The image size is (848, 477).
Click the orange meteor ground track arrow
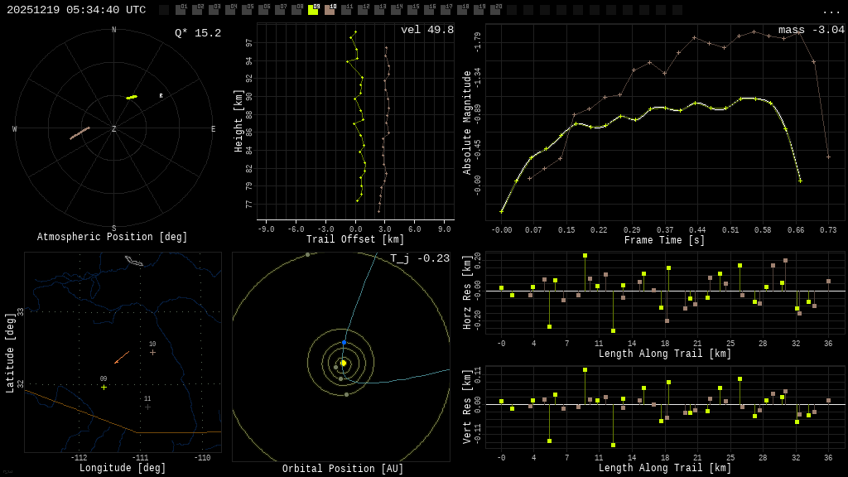click(x=122, y=357)
